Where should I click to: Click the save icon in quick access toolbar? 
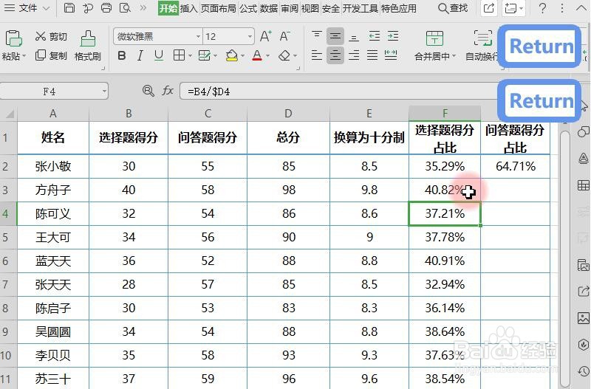pyautogui.click(x=69, y=8)
